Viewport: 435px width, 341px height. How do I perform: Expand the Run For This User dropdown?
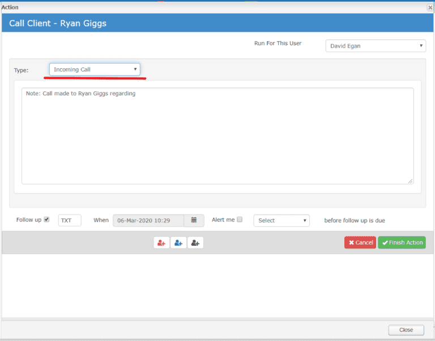pos(375,45)
